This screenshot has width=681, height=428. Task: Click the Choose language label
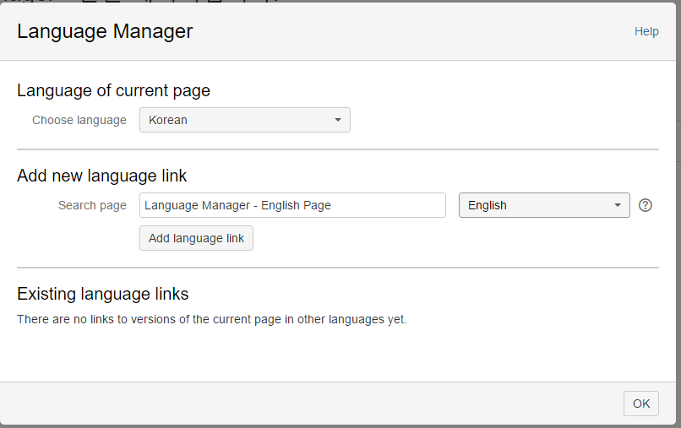pos(79,120)
